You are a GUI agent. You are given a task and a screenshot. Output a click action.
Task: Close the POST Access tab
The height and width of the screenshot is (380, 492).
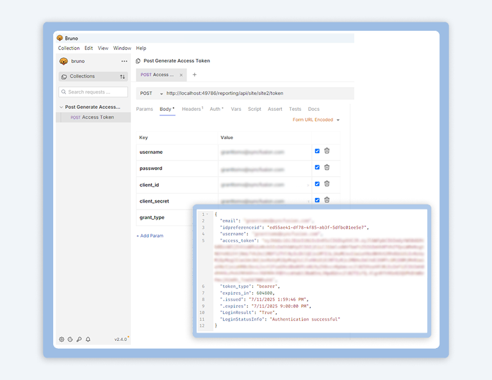click(181, 75)
